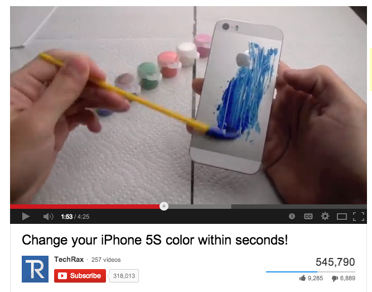372x292 pixels.
Task: Play the video
Action: point(26,217)
